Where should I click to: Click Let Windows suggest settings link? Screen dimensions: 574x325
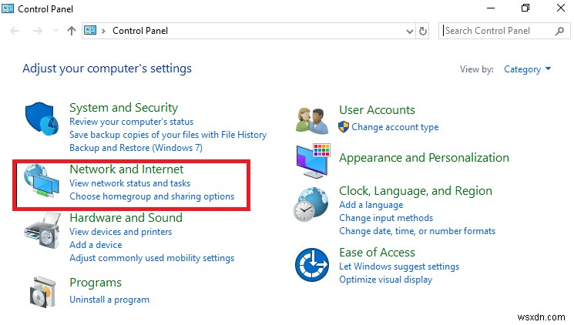399,266
